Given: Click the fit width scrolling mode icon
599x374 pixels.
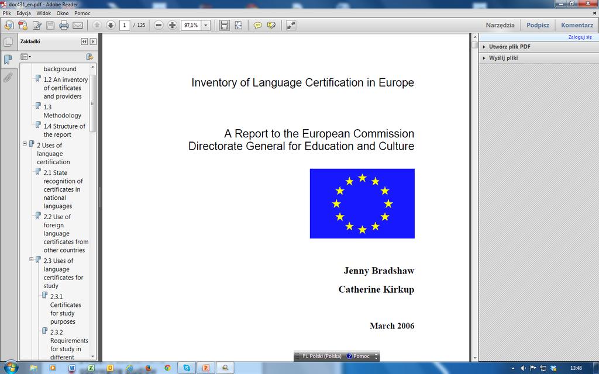Looking at the screenshot, I should click(x=225, y=25).
